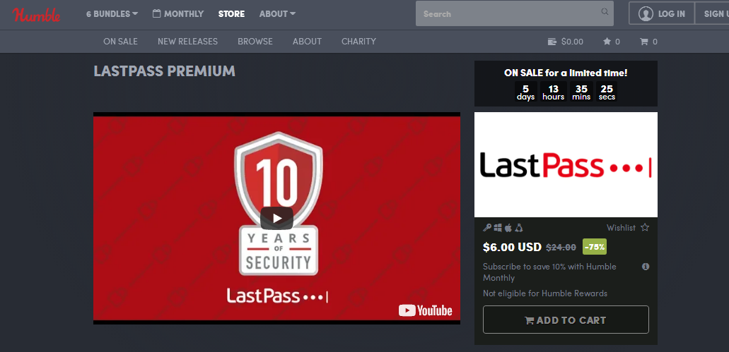This screenshot has height=352, width=729.
Task: Expand the top About dropdown
Action: (278, 14)
